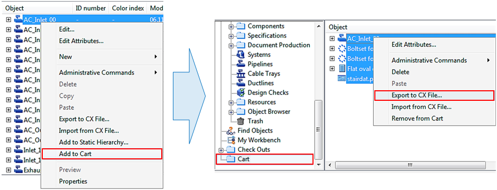
Task: Click AC_Inlet_00 icon in ID number list
Action: [19, 20]
